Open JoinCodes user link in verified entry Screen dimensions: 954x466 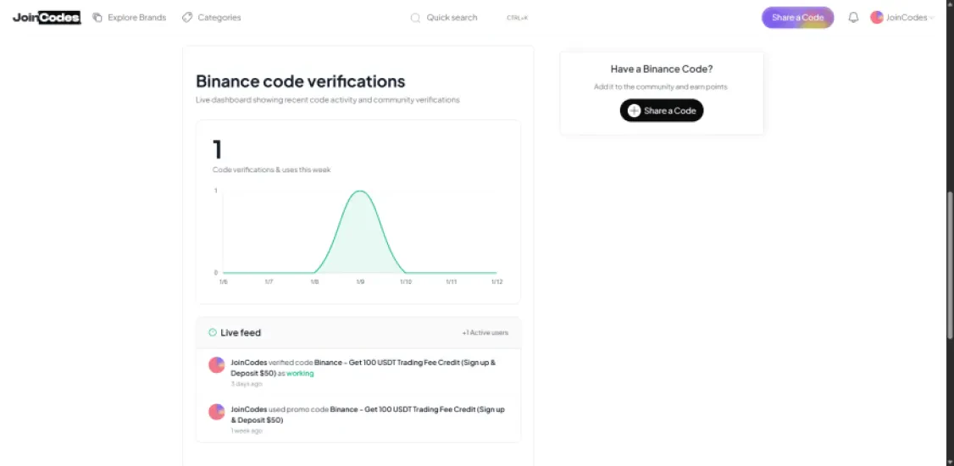[x=249, y=363]
